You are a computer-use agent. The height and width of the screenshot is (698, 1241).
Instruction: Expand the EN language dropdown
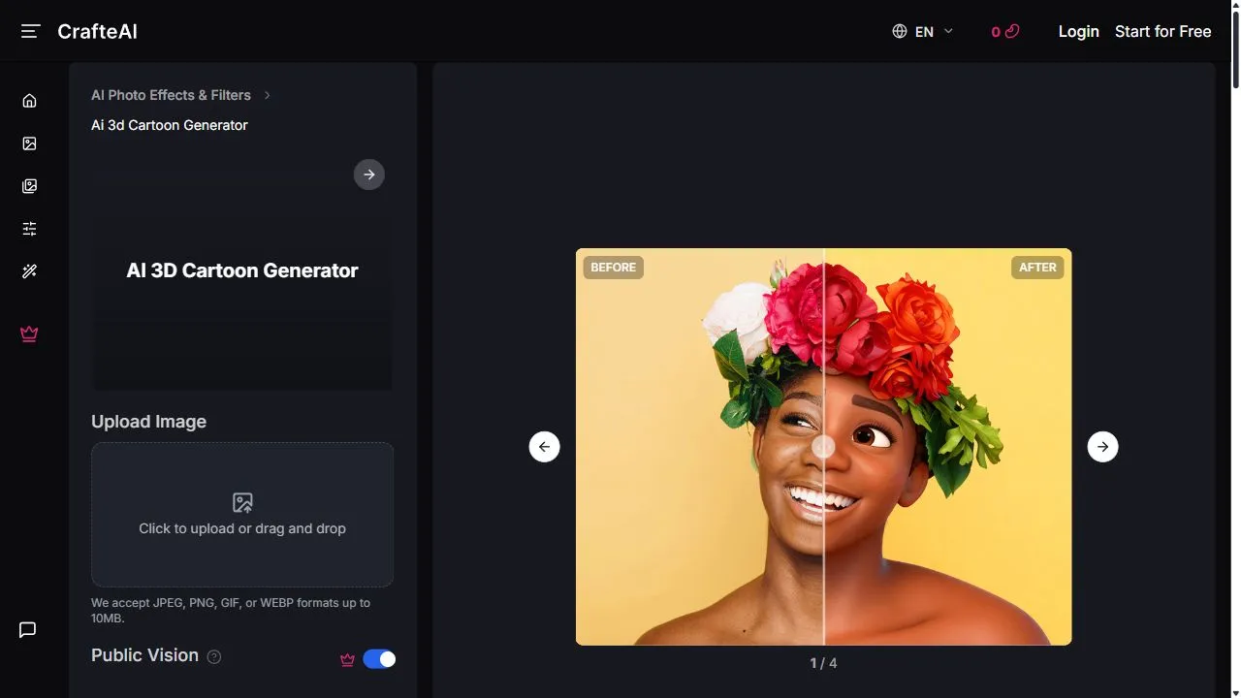click(923, 31)
